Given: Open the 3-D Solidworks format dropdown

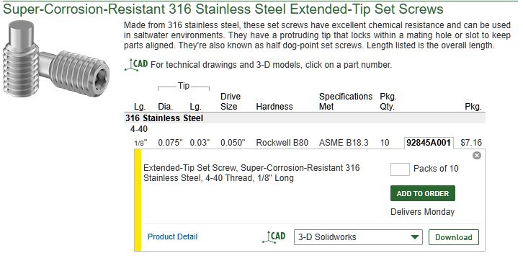Looking at the screenshot, I should point(358,237).
